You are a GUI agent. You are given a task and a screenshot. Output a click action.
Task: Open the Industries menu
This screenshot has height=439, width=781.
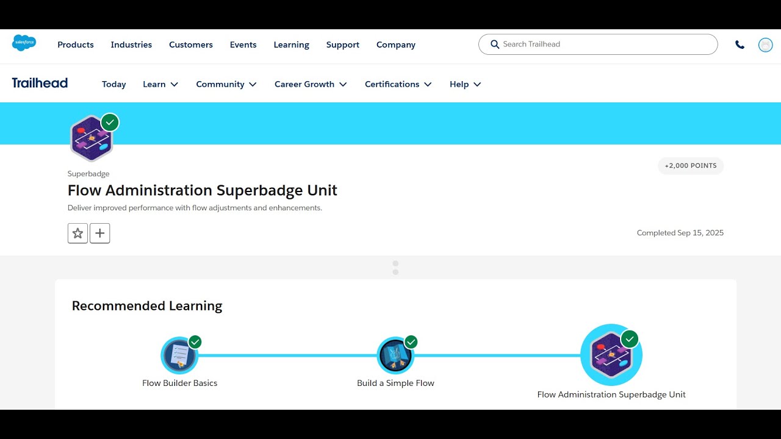131,45
